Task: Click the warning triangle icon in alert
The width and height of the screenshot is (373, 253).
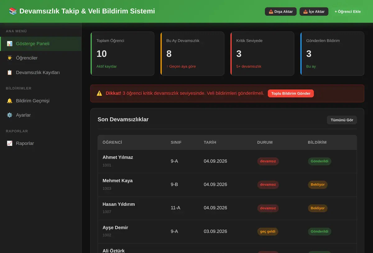Action: 99,93
